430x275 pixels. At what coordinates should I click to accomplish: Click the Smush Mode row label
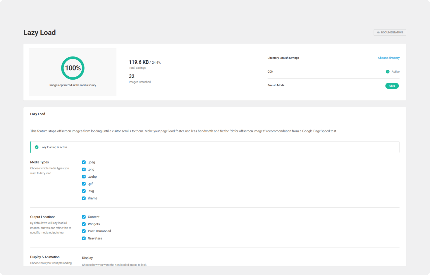276,85
